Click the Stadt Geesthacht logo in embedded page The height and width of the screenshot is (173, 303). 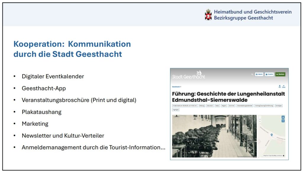(x=188, y=75)
